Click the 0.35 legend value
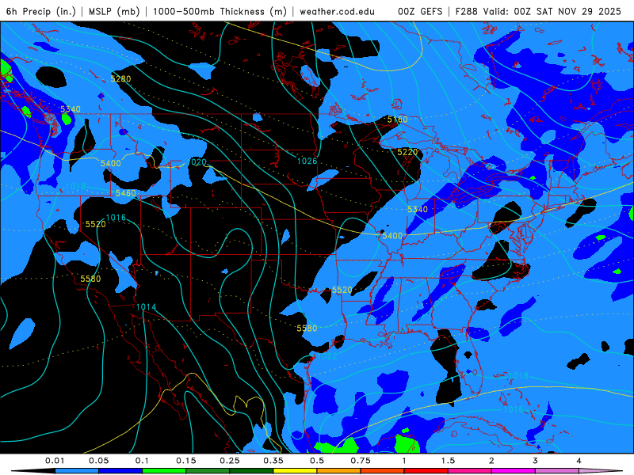Image resolution: width=634 pixels, height=475 pixels. [x=273, y=461]
